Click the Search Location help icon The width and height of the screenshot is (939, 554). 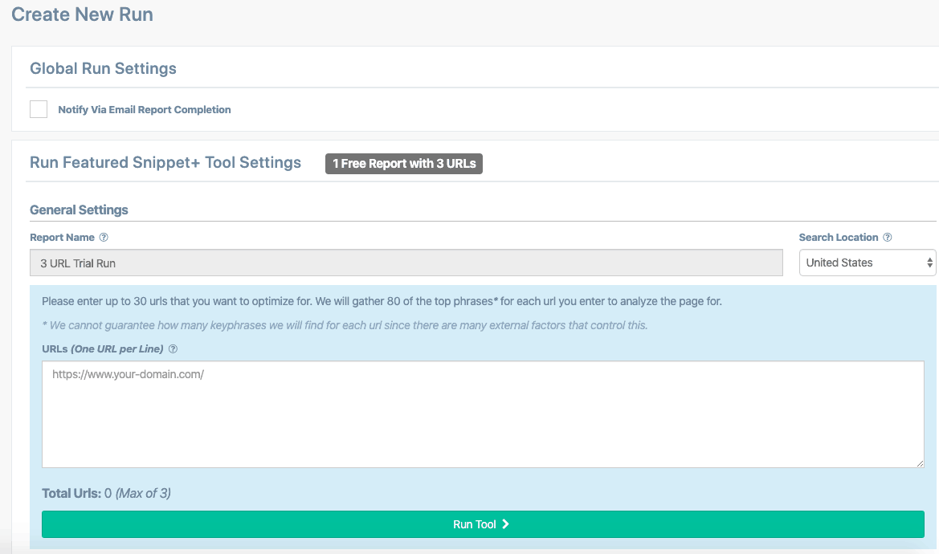point(888,238)
